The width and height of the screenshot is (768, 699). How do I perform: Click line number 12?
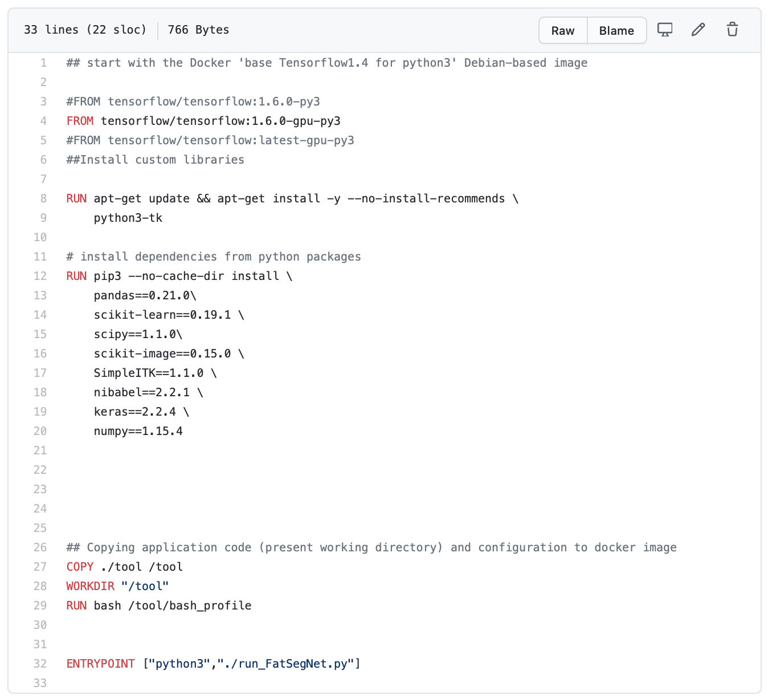coord(40,276)
